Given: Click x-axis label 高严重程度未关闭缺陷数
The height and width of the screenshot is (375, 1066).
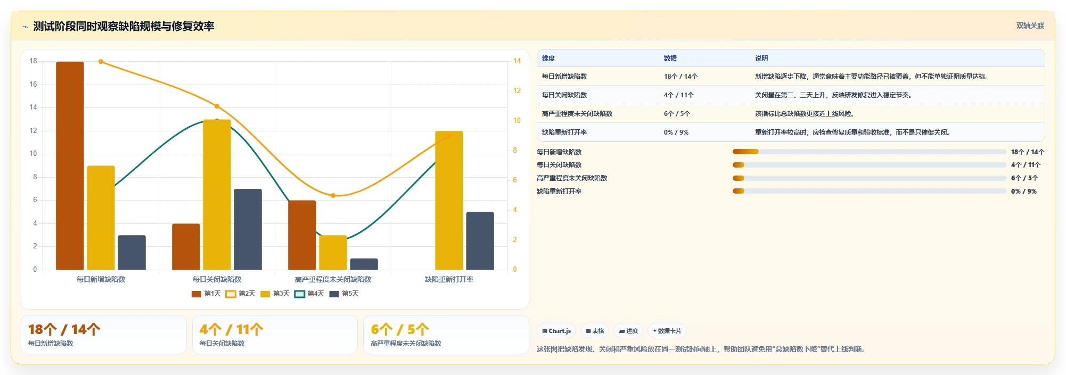Looking at the screenshot, I should [x=333, y=279].
